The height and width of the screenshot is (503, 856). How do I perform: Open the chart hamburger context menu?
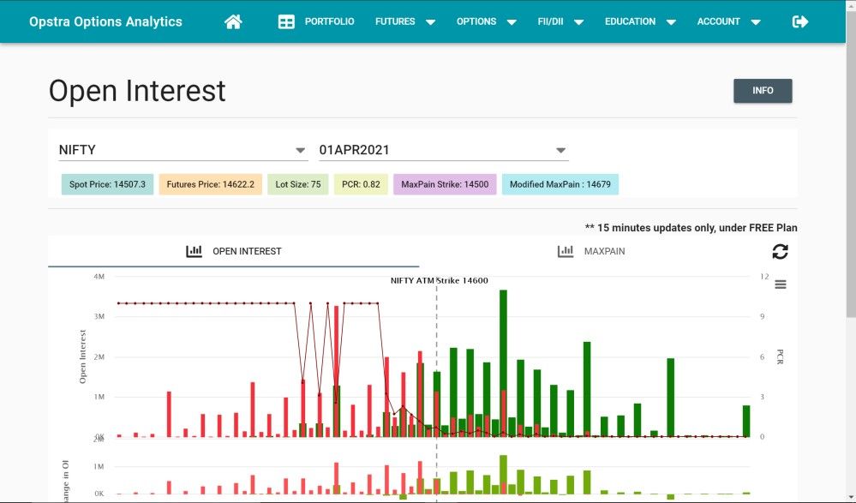click(x=780, y=284)
